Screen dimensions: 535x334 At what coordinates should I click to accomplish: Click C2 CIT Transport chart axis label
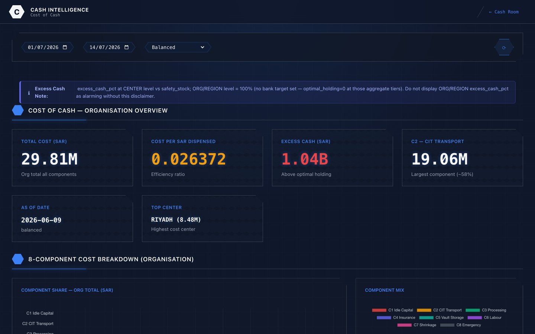coord(38,324)
